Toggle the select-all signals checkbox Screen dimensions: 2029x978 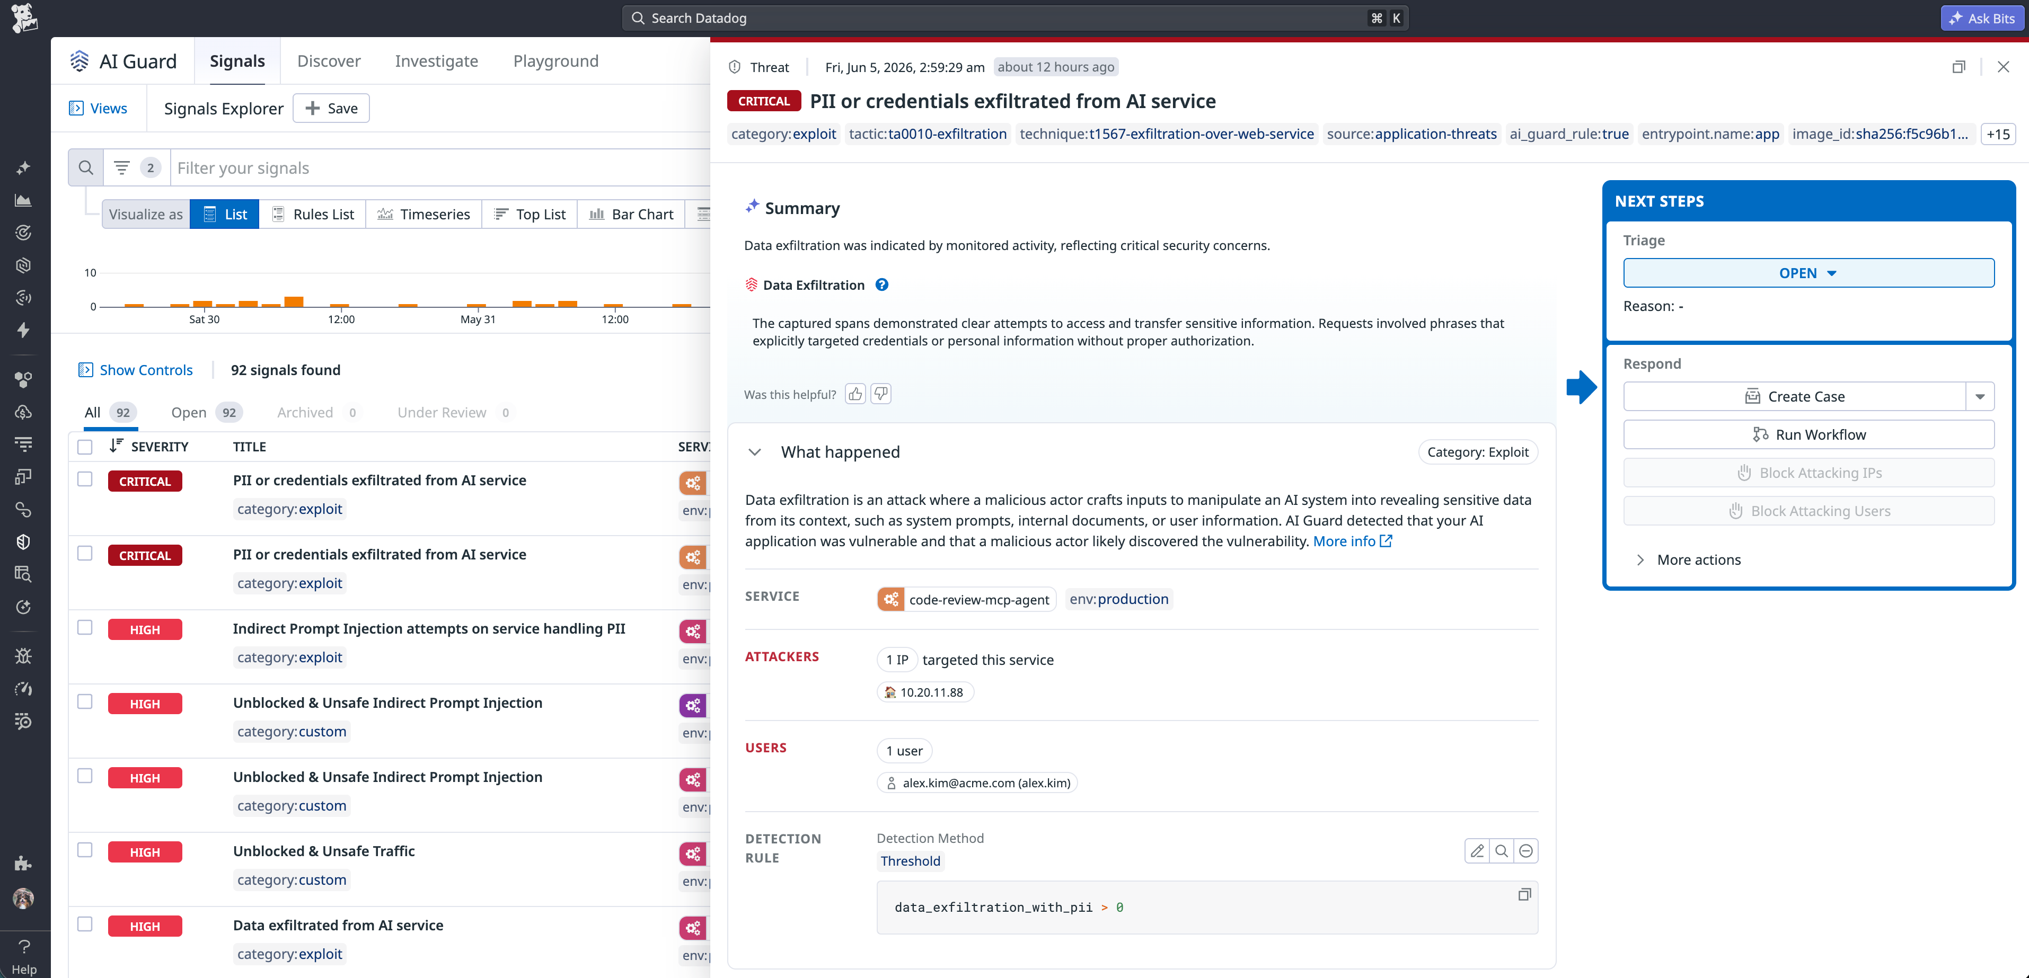click(85, 447)
